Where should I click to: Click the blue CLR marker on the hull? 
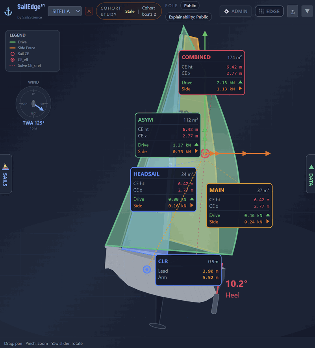tap(146, 269)
